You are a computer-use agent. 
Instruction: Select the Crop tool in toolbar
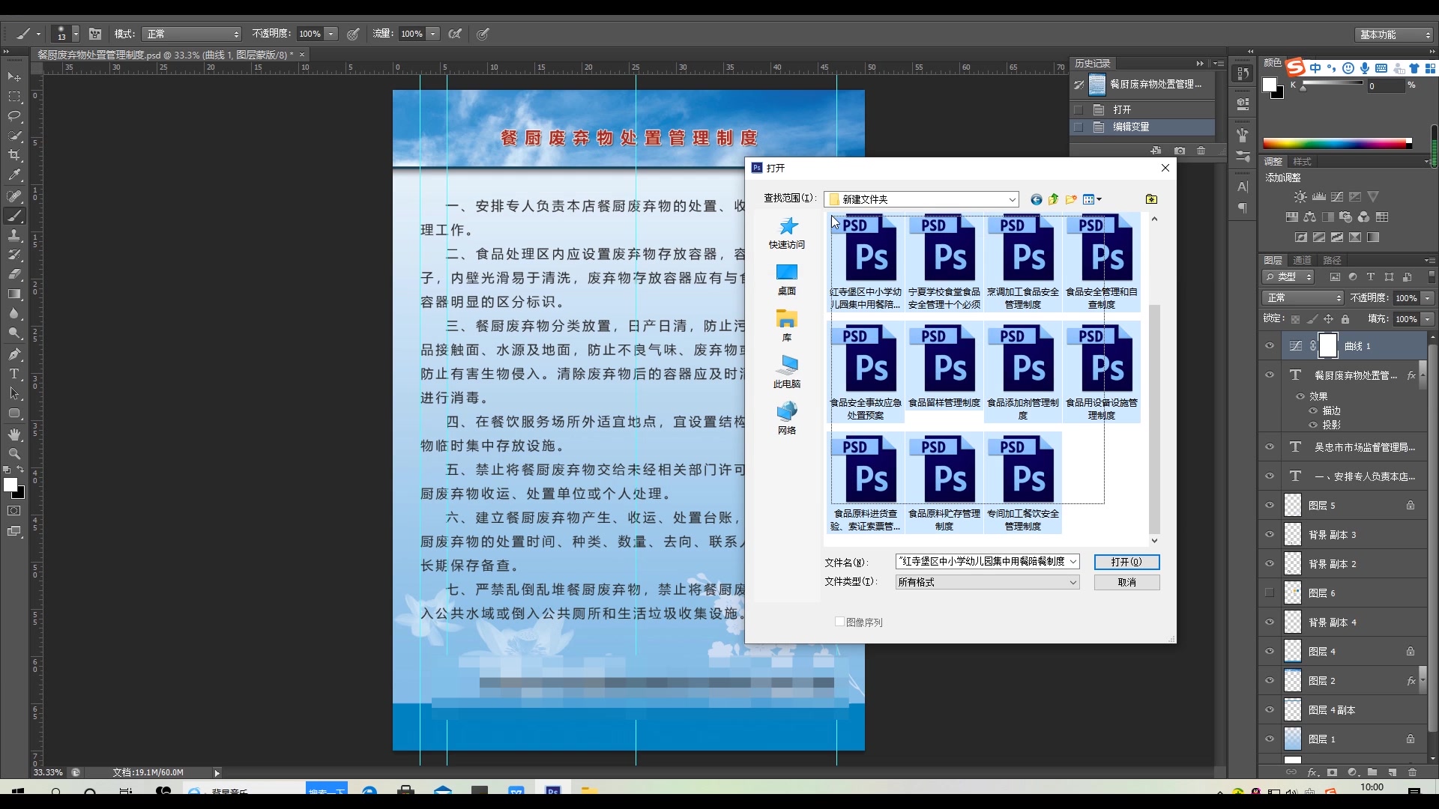click(x=14, y=155)
